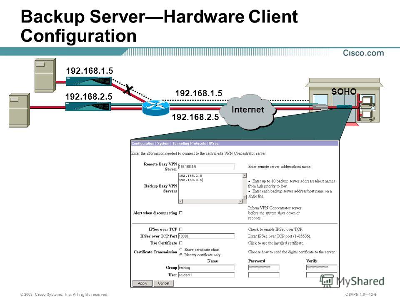Click the upper server tower icon

45,75
